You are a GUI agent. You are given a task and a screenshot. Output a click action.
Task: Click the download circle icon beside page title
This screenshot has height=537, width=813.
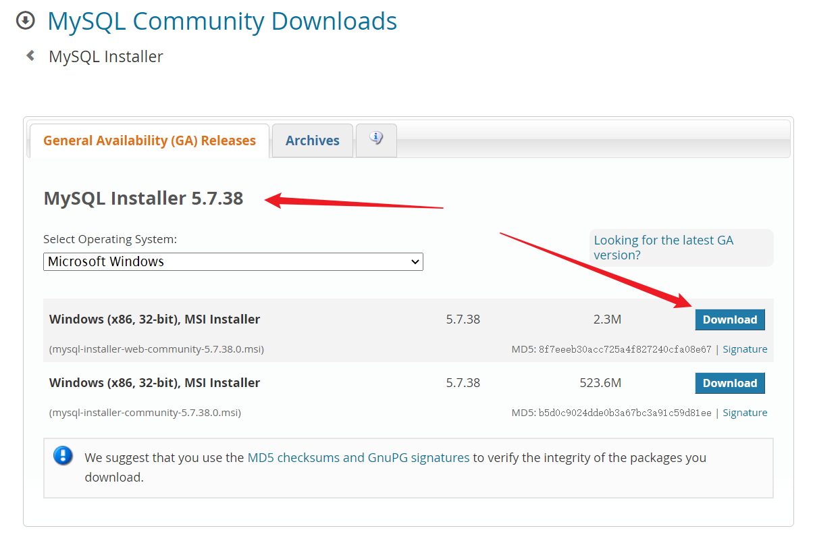click(25, 21)
